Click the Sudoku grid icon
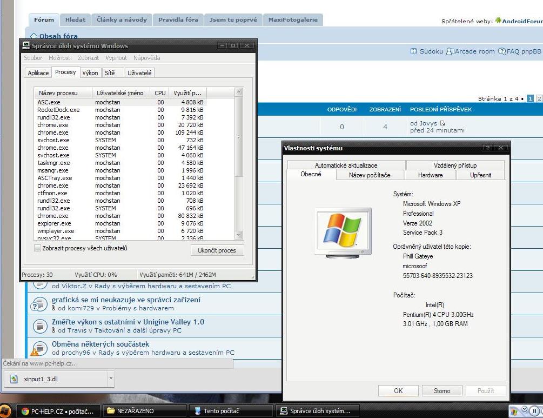The image size is (543, 418). pyautogui.click(x=414, y=51)
